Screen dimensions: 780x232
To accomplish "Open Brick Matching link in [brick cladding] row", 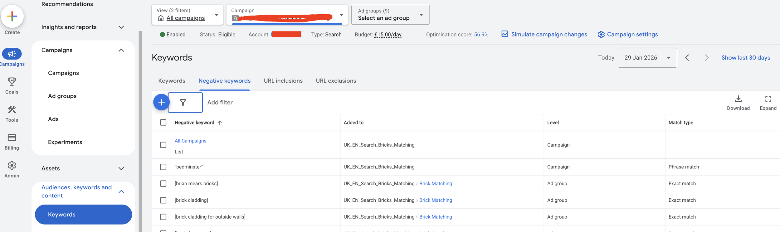I will click(436, 200).
